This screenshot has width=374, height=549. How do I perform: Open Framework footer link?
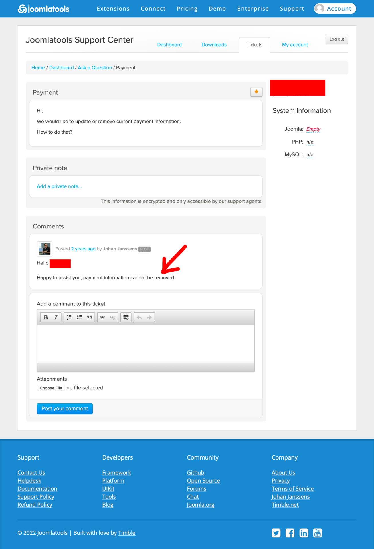(x=117, y=473)
